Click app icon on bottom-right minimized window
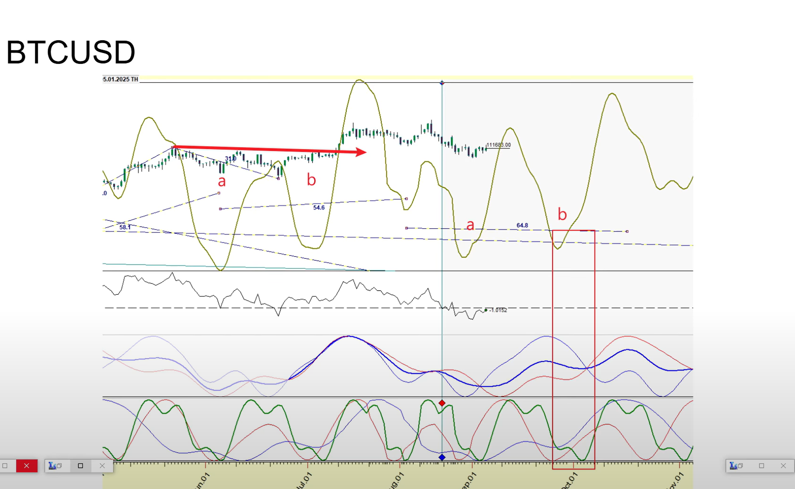795x489 pixels. (x=733, y=466)
